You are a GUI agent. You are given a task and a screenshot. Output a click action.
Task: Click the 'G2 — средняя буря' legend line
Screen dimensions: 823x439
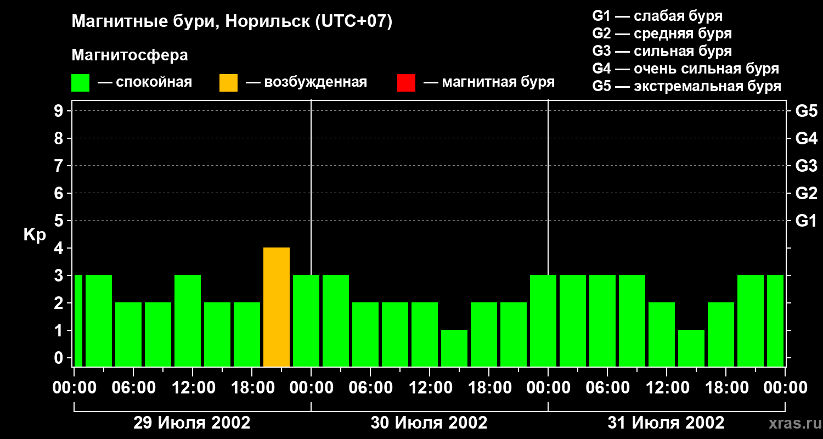point(662,33)
